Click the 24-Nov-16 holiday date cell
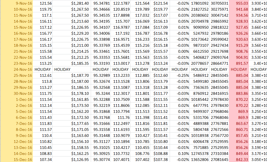The width and height of the screenshot is (267, 162). pos(23,69)
